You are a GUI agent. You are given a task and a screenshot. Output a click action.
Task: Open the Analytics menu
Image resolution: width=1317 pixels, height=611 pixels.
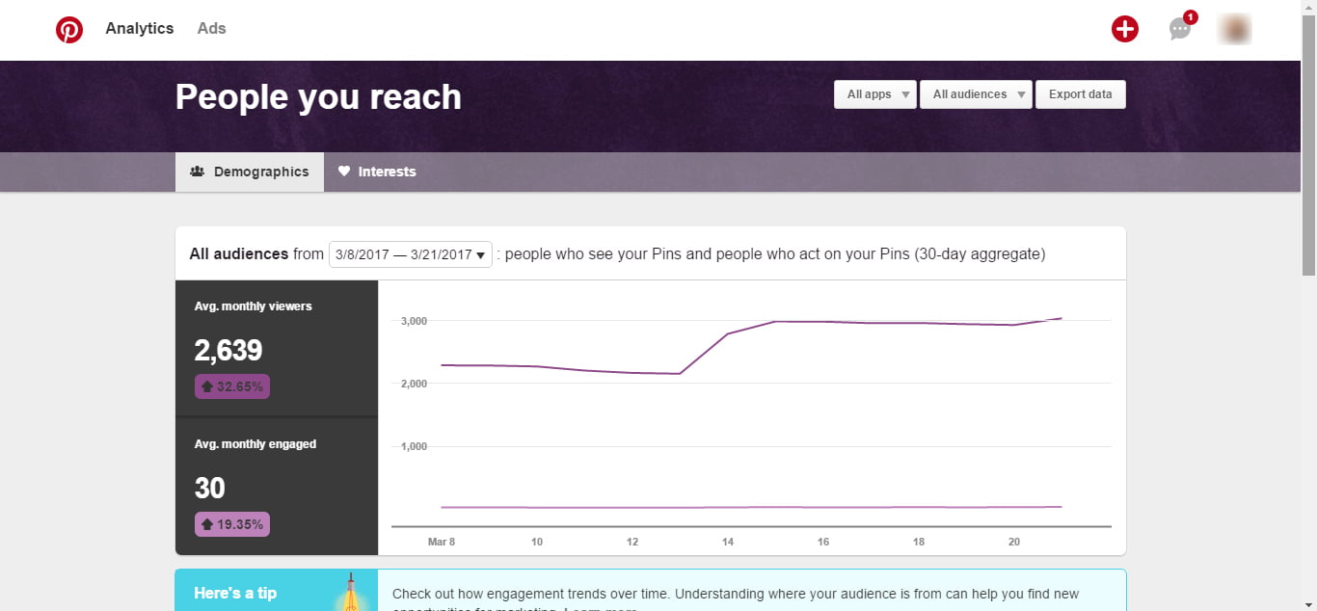[140, 29]
